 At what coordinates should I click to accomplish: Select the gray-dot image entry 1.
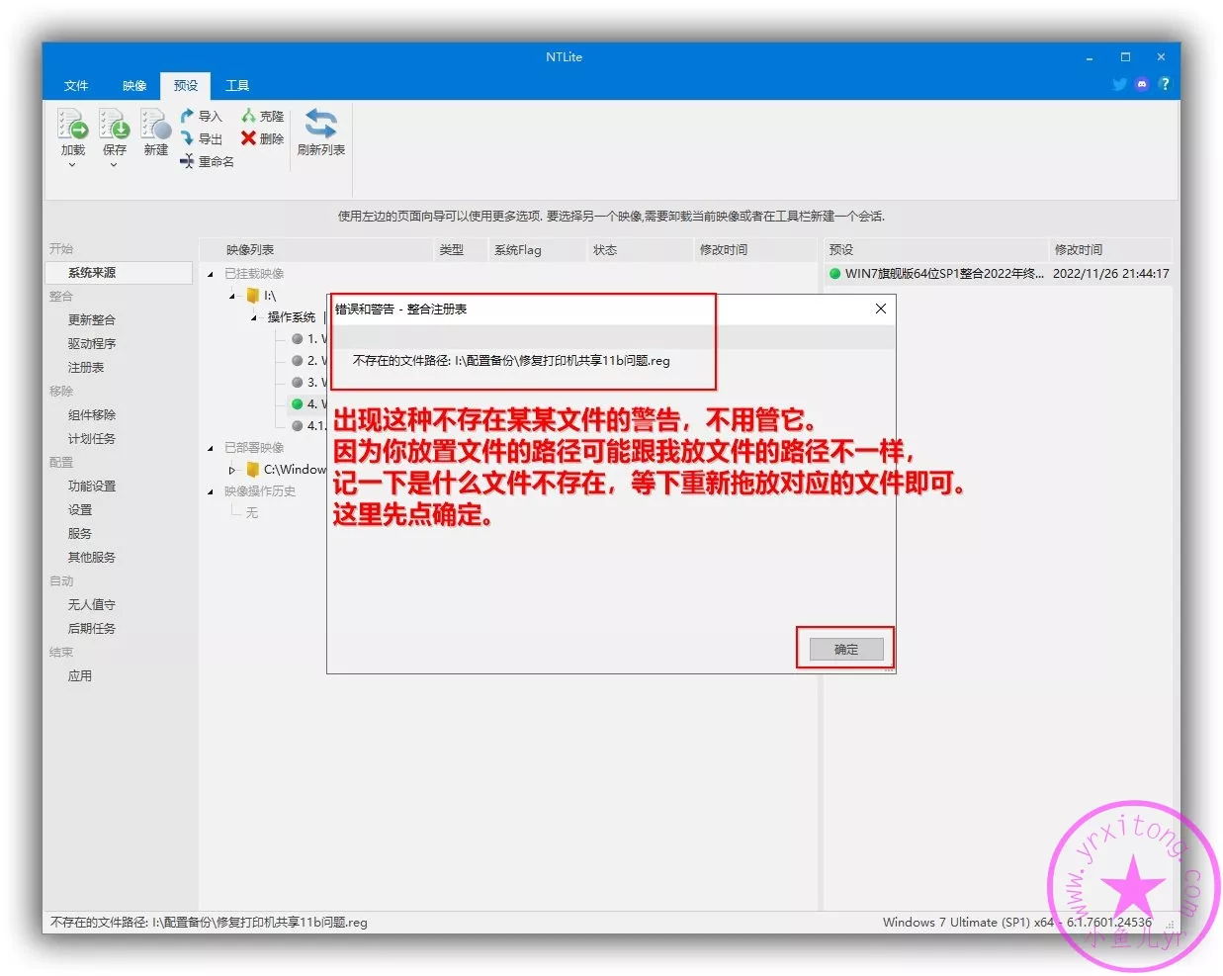click(298, 339)
